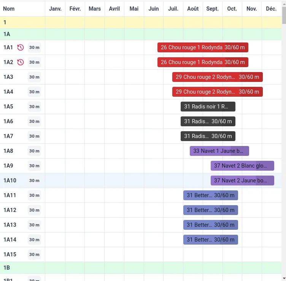Expand the 1B group header row

[7, 268]
